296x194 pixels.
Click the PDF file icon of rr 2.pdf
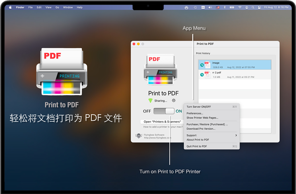pyautogui.click(x=207, y=75)
